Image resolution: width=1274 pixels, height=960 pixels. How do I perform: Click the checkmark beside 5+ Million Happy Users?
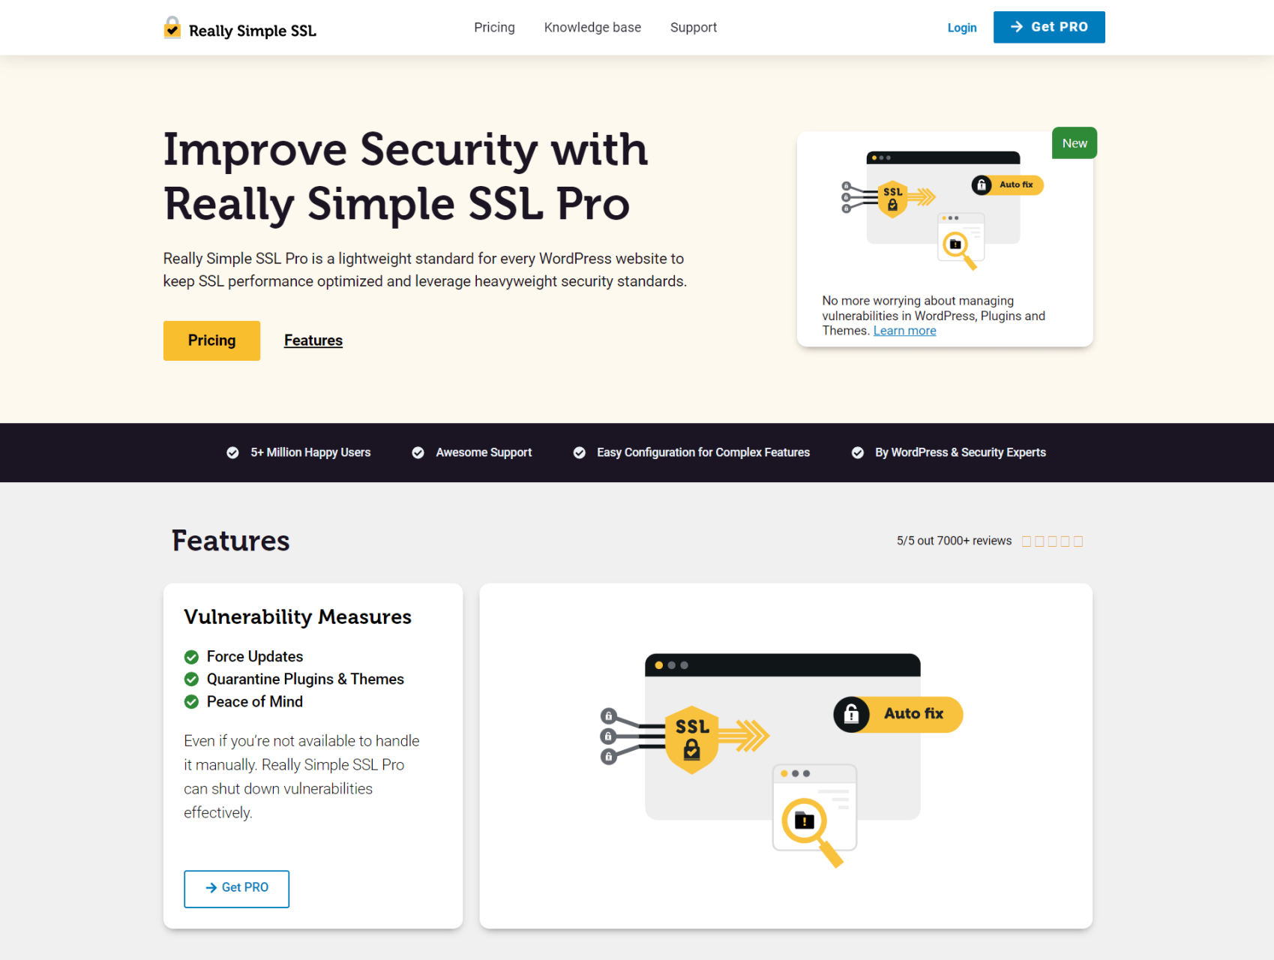pos(232,452)
